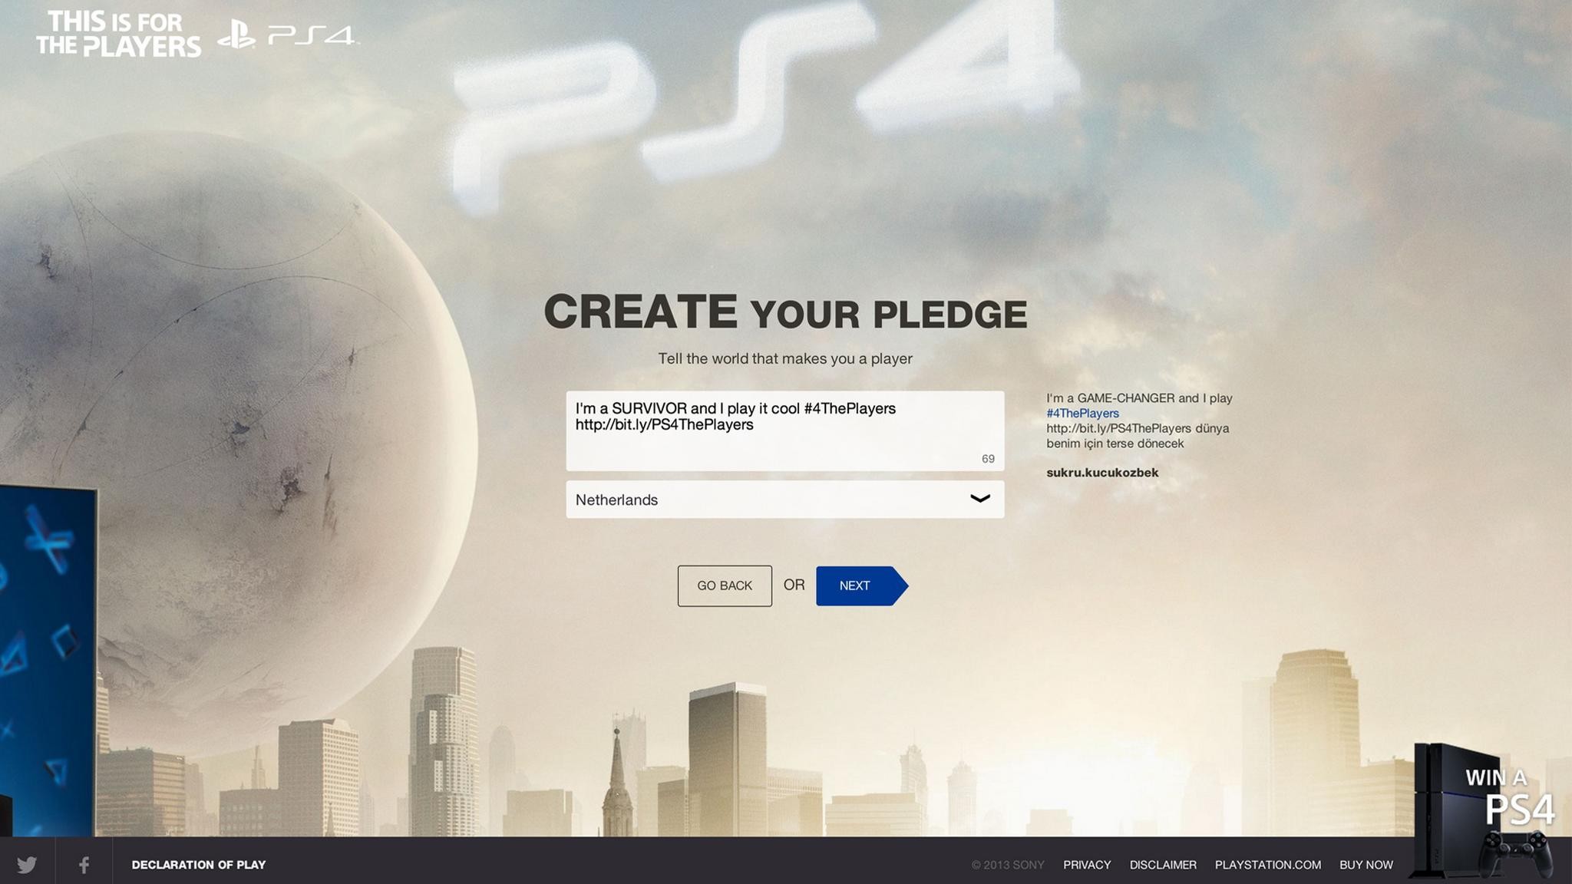The height and width of the screenshot is (884, 1572).
Task: Visit the PlayStation.com footer link
Action: tap(1268, 865)
